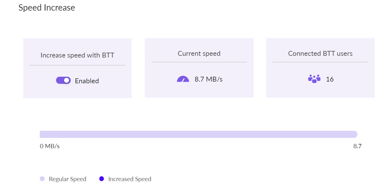388x190 pixels.
Task: Click the 8.7 maximum speed label
Action: coord(357,146)
